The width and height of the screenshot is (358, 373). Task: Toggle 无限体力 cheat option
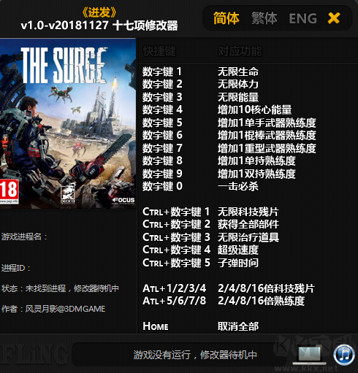[x=238, y=85]
